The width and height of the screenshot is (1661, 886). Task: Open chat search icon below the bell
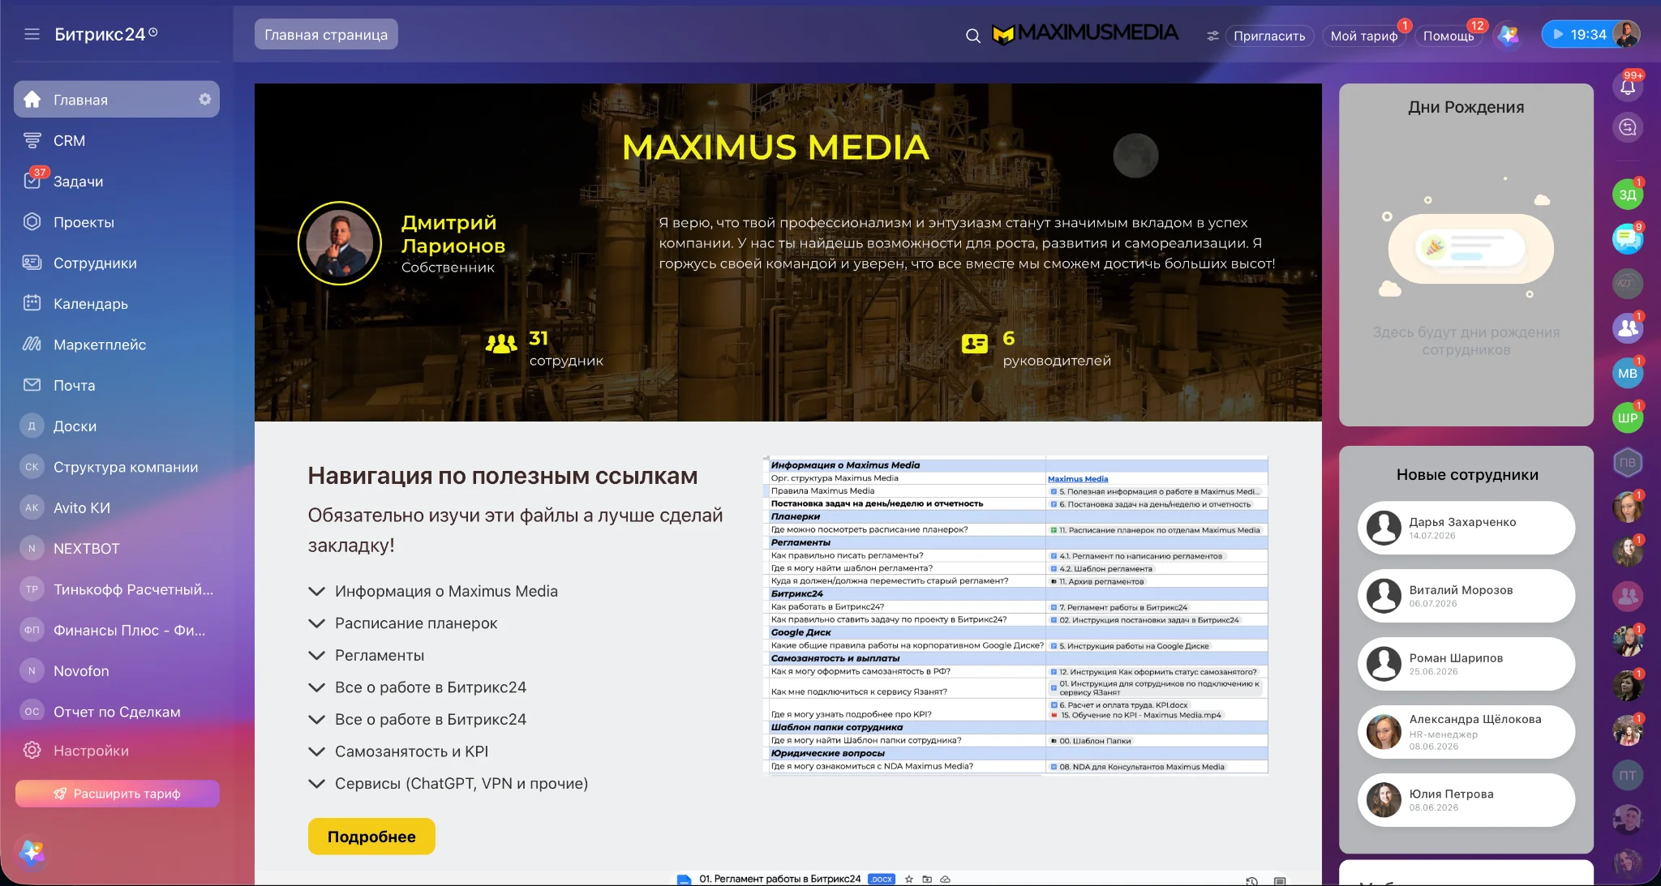click(1628, 127)
